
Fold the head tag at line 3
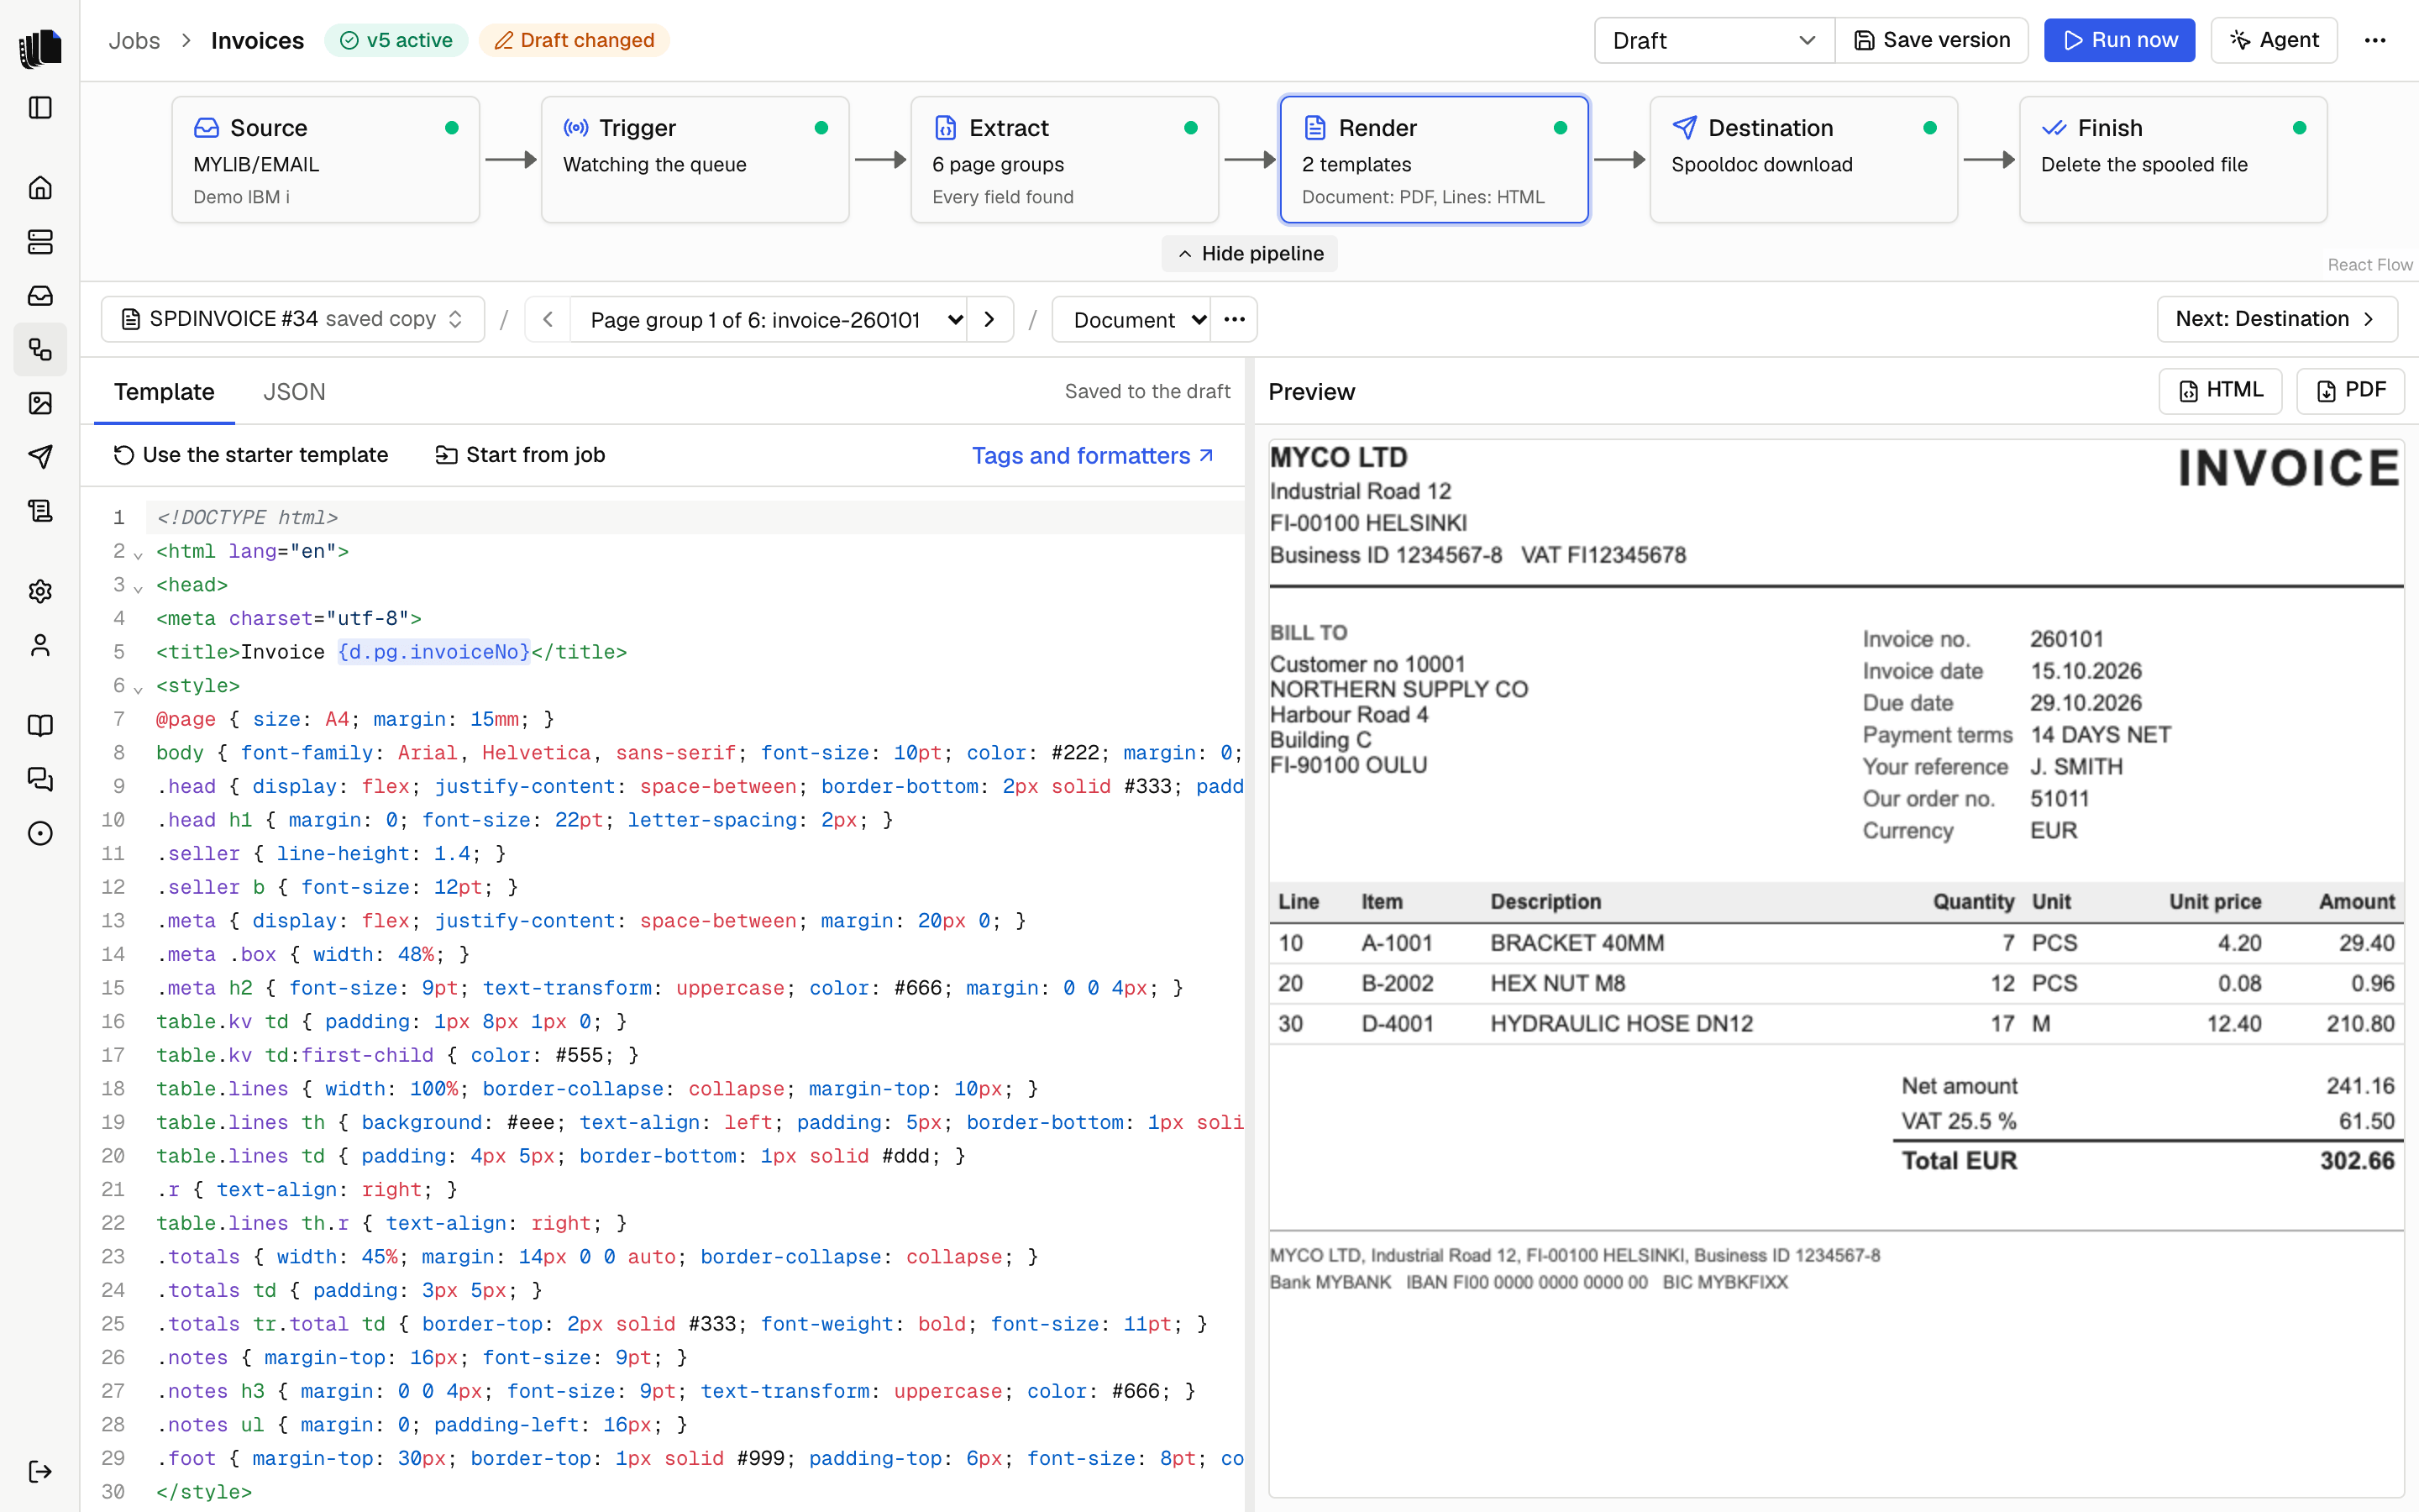138,587
